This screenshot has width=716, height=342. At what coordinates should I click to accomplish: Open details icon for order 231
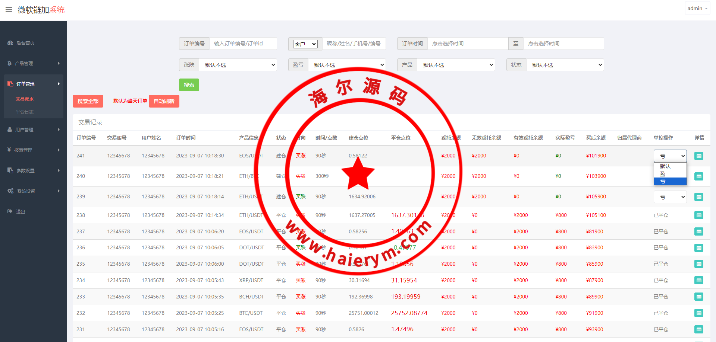[698, 329]
